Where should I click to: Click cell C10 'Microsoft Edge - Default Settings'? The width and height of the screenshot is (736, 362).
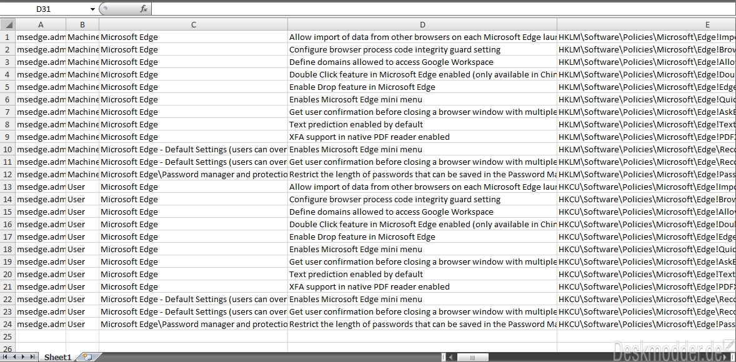[194, 149]
